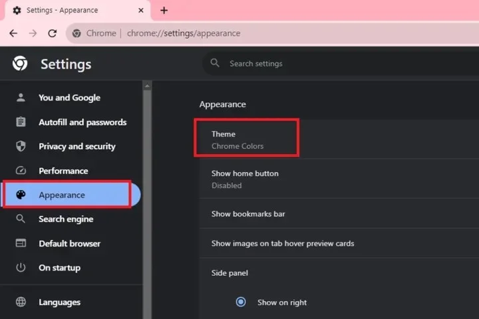Click the Show bookmarks bar row

click(339, 213)
